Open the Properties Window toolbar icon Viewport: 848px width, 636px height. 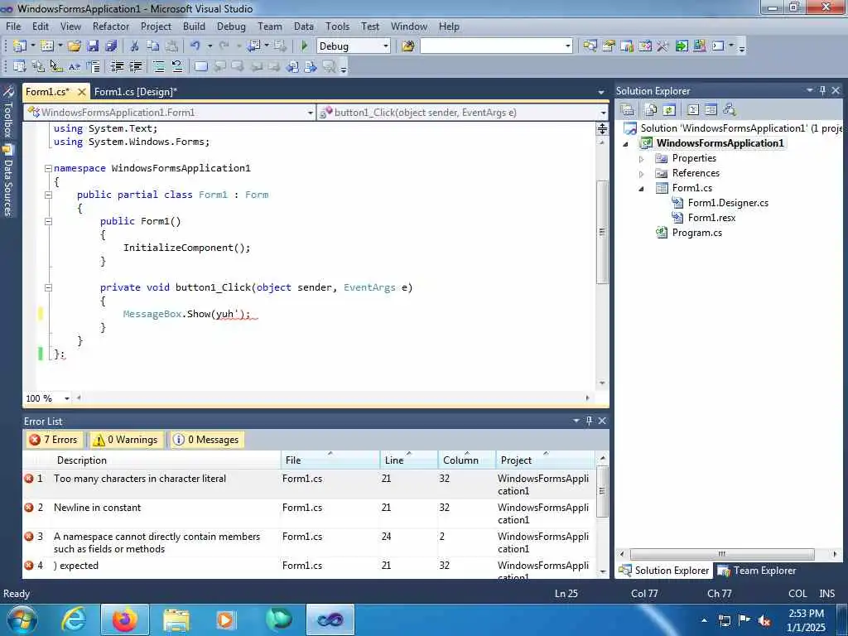(609, 46)
